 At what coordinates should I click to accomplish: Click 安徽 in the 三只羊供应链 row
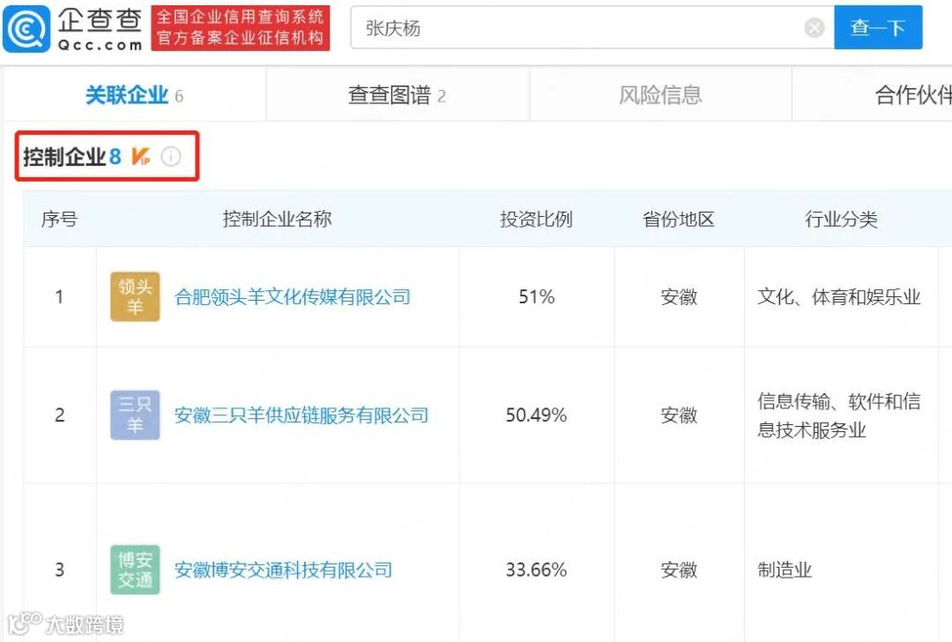[x=679, y=415]
